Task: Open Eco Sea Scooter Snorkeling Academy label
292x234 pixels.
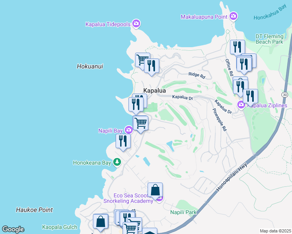Action: point(128,198)
